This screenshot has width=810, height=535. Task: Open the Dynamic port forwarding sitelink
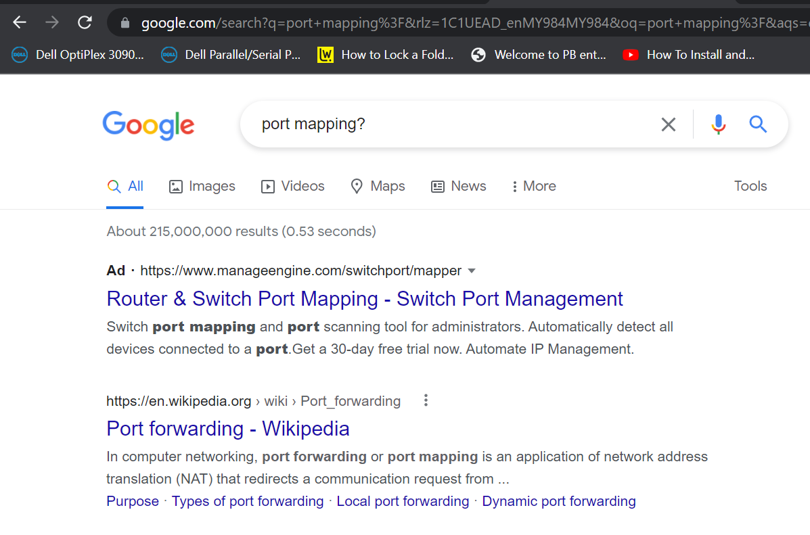[x=559, y=501]
